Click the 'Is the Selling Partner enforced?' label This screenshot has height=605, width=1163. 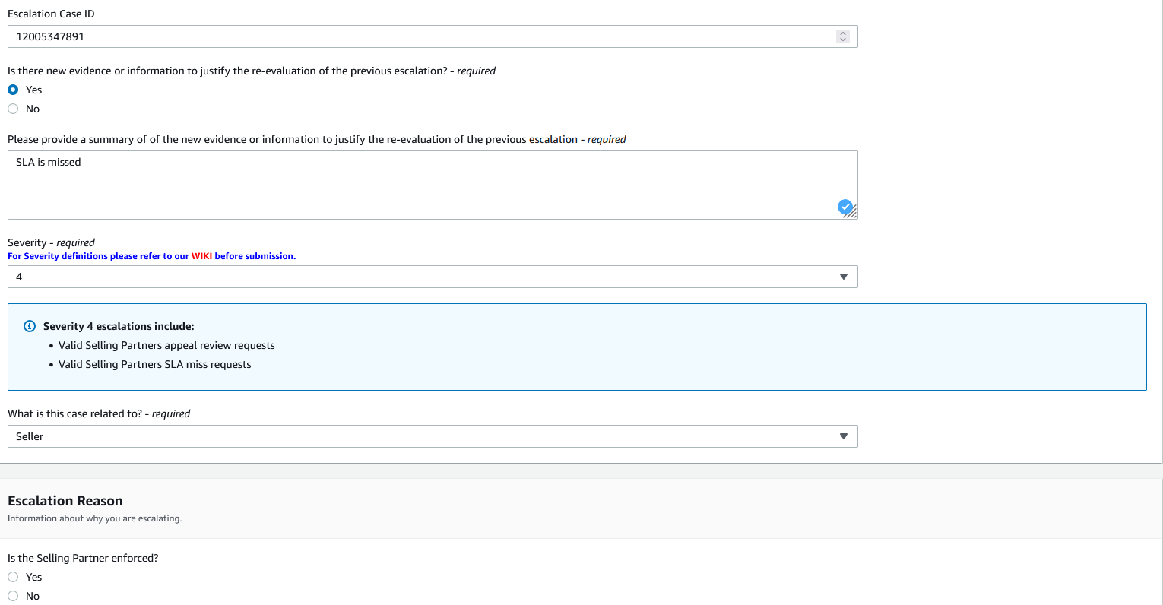[x=83, y=558]
